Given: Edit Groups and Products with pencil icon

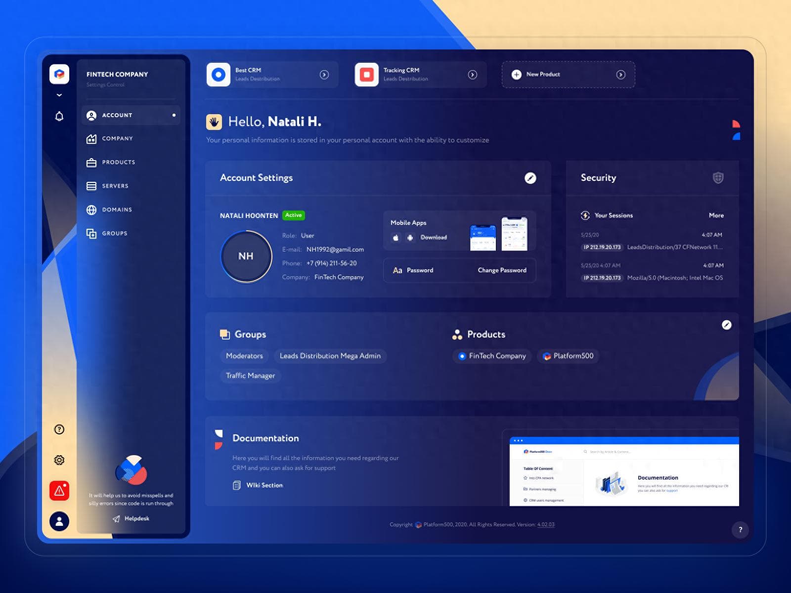Looking at the screenshot, I should (x=726, y=325).
